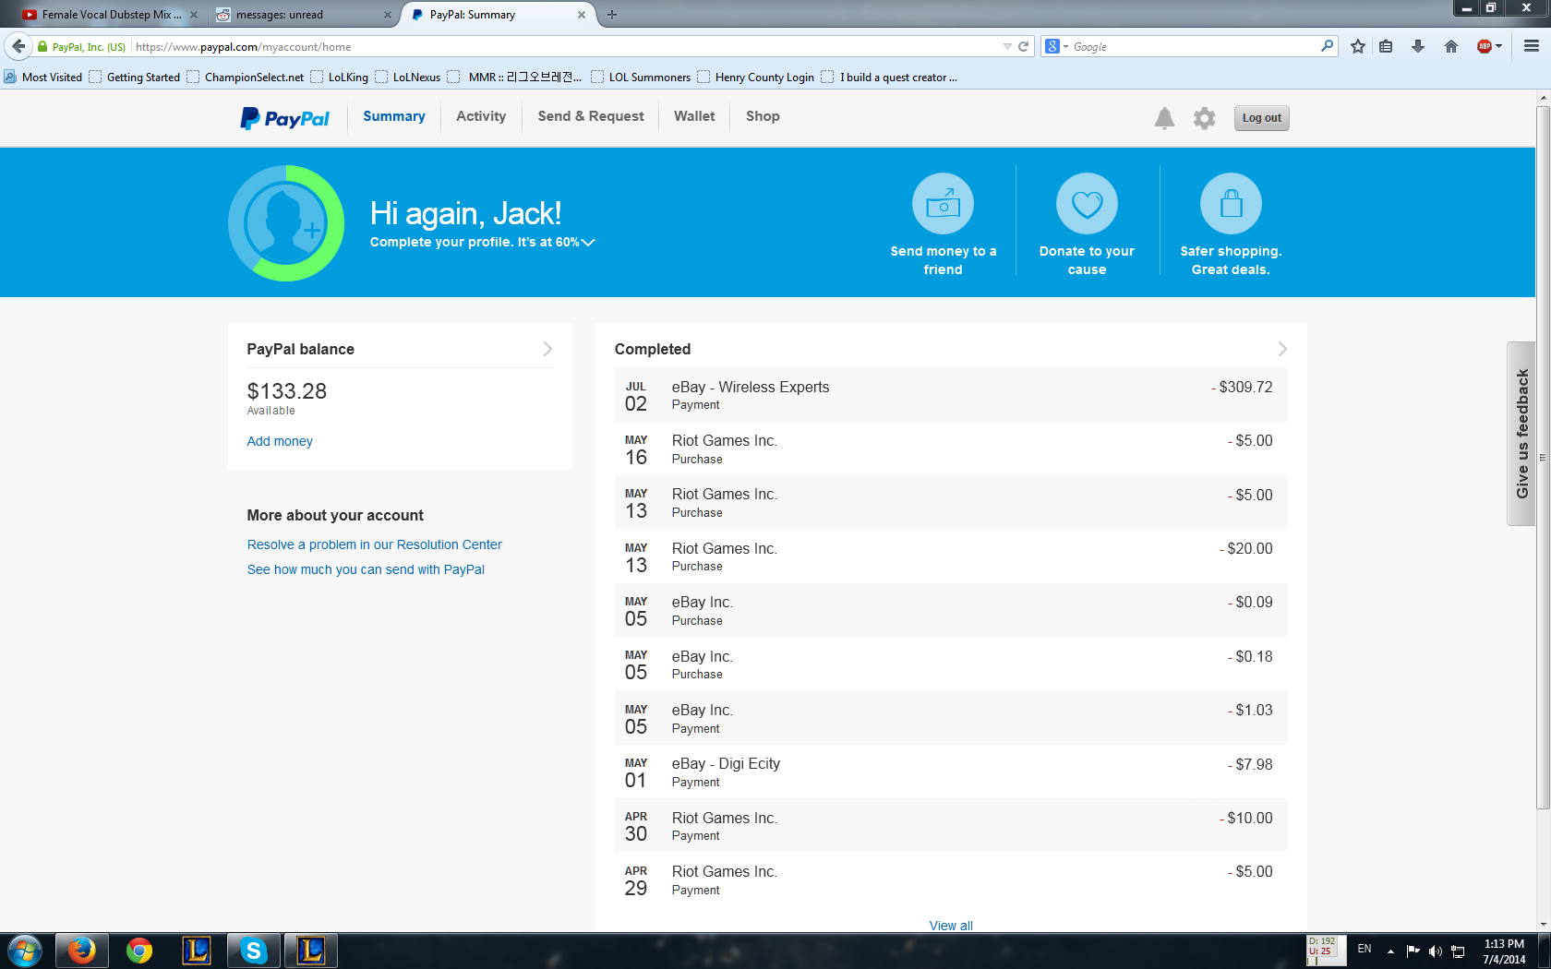
Task: Open the Activity navigation tab
Action: pyautogui.click(x=481, y=116)
